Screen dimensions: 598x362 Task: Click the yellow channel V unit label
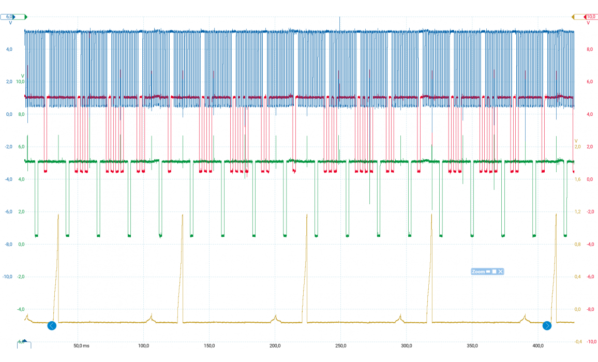pos(576,141)
